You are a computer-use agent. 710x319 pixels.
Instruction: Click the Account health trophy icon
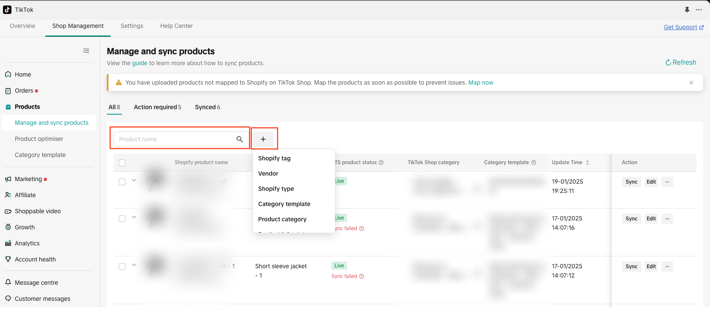(x=8, y=259)
